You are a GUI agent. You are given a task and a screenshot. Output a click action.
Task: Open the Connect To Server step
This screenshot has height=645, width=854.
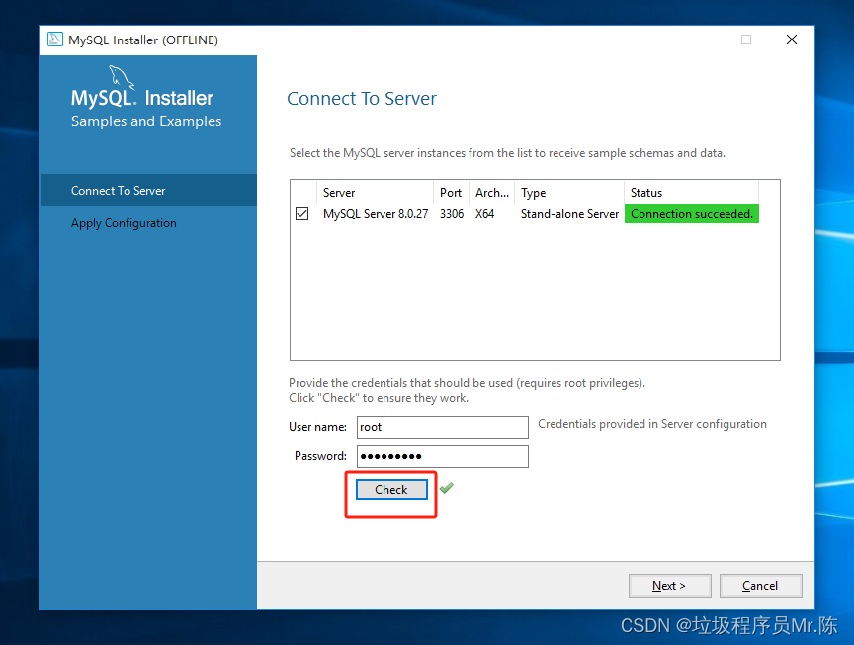click(148, 191)
